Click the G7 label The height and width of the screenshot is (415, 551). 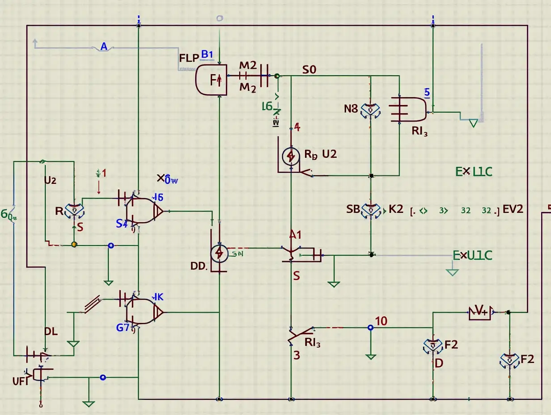coord(123,327)
